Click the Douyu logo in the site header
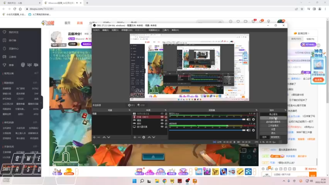 click(x=48, y=23)
